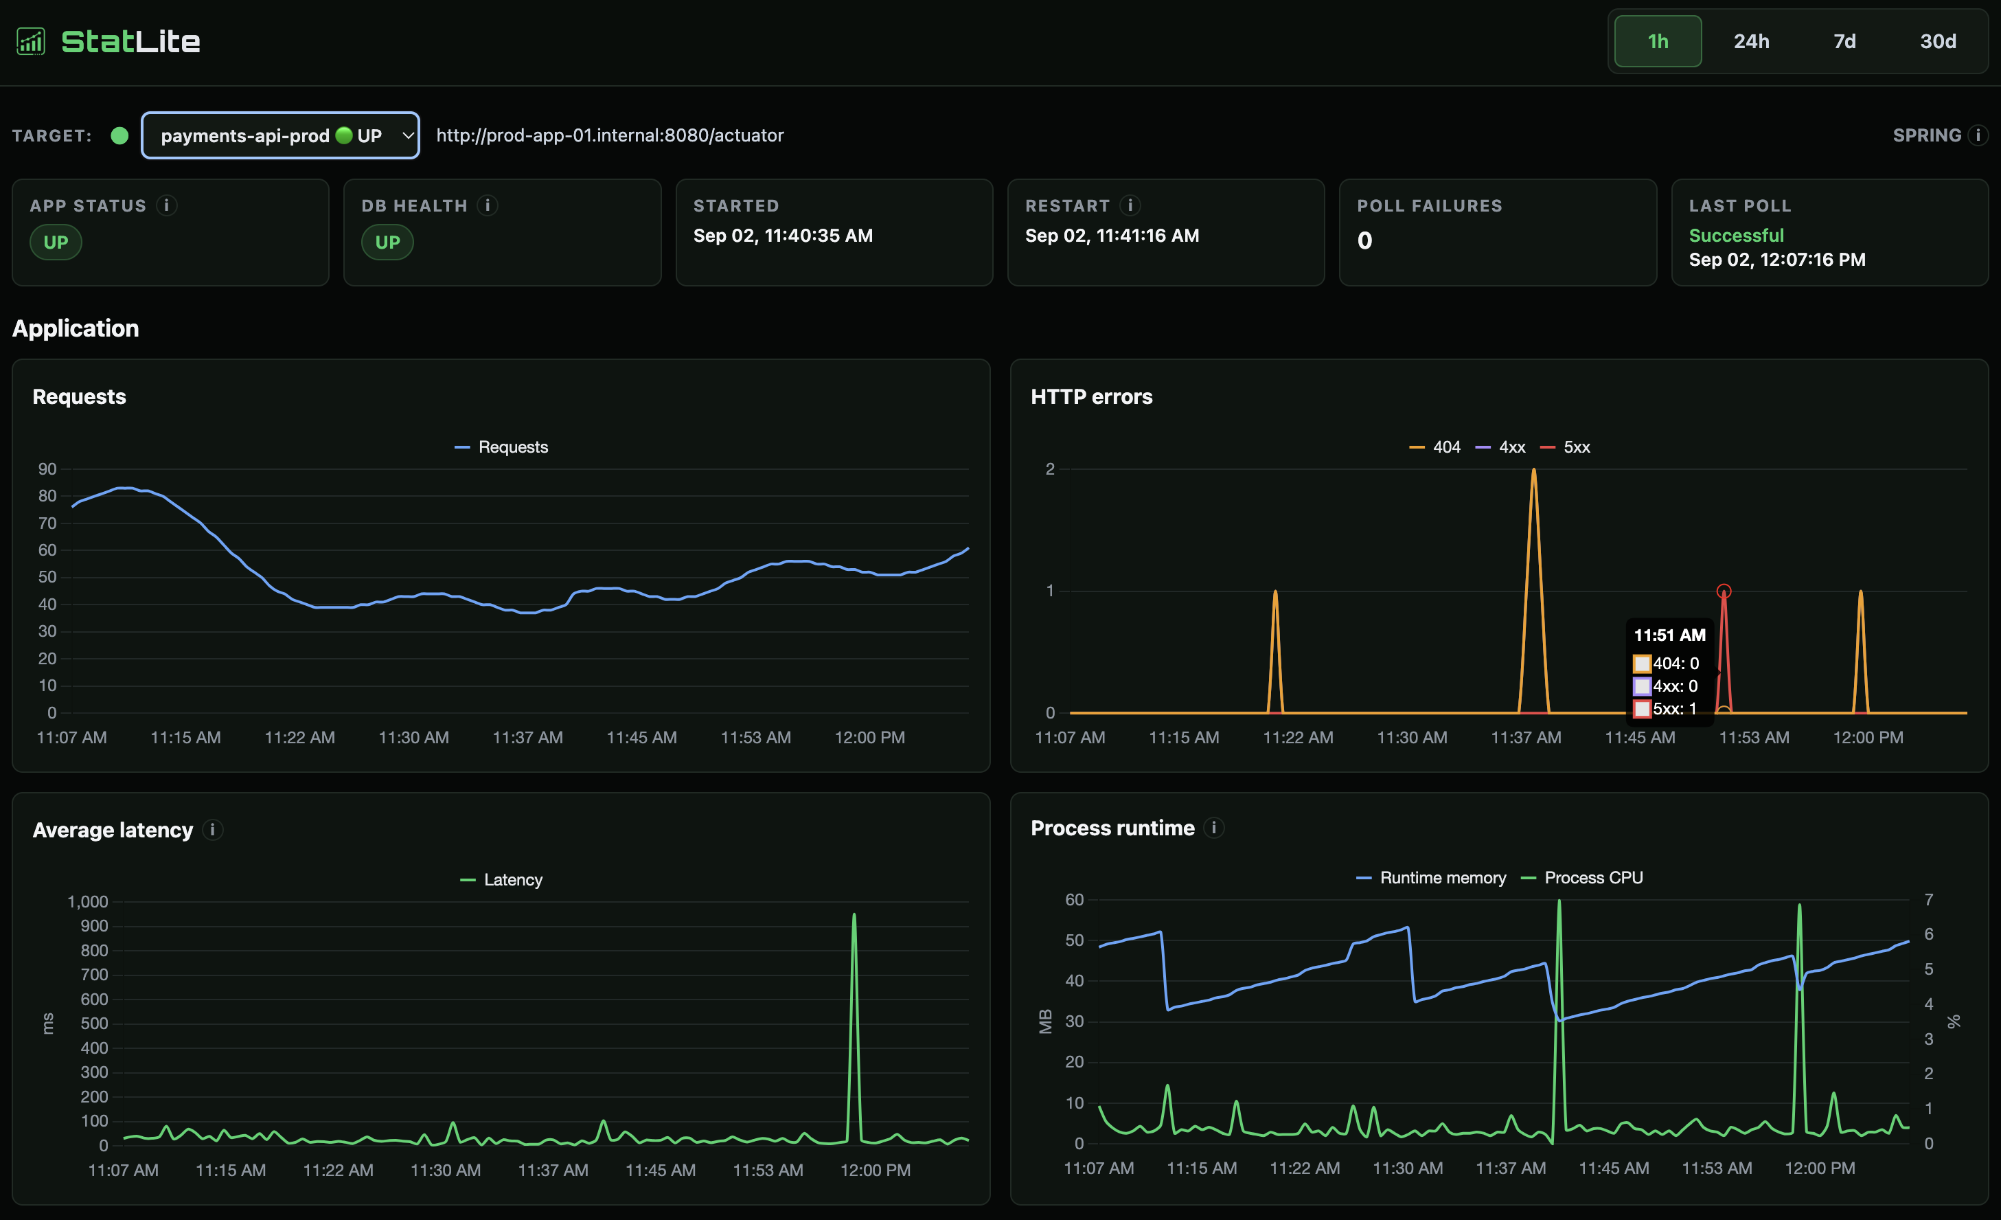The height and width of the screenshot is (1220, 2001).
Task: Click the 404 color swatch in tooltip
Action: (x=1641, y=663)
